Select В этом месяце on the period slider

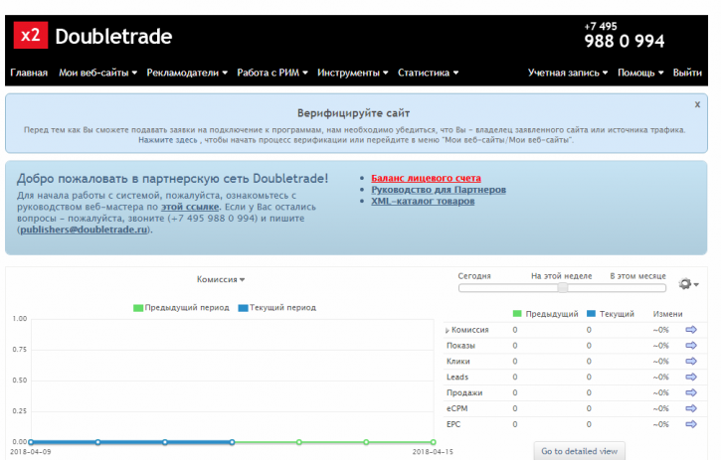coord(637,276)
